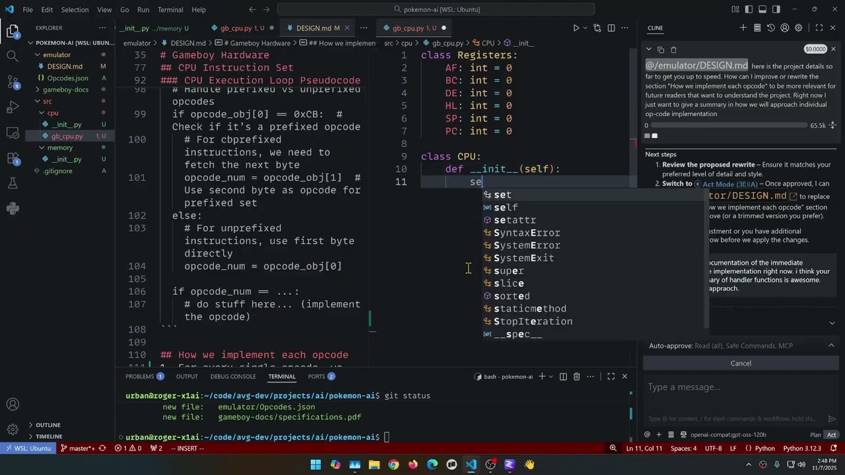Copy the Cline task text
845x475 pixels.
(661, 49)
